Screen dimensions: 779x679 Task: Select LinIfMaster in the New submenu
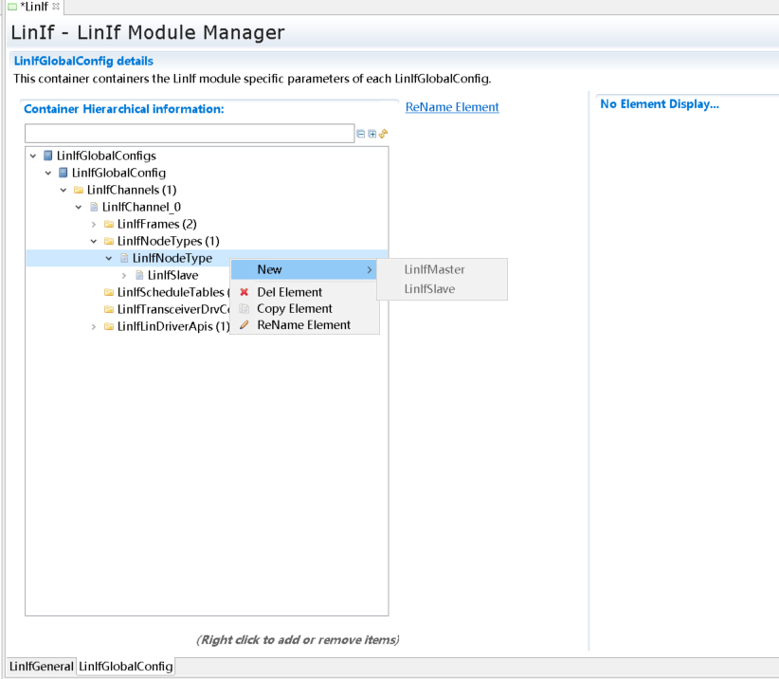tap(434, 269)
